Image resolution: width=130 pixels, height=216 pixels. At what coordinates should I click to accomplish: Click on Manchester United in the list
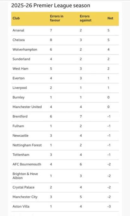click(27, 107)
